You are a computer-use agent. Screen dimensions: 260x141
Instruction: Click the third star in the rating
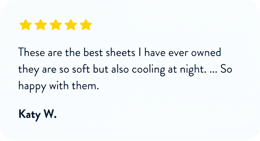(x=56, y=25)
